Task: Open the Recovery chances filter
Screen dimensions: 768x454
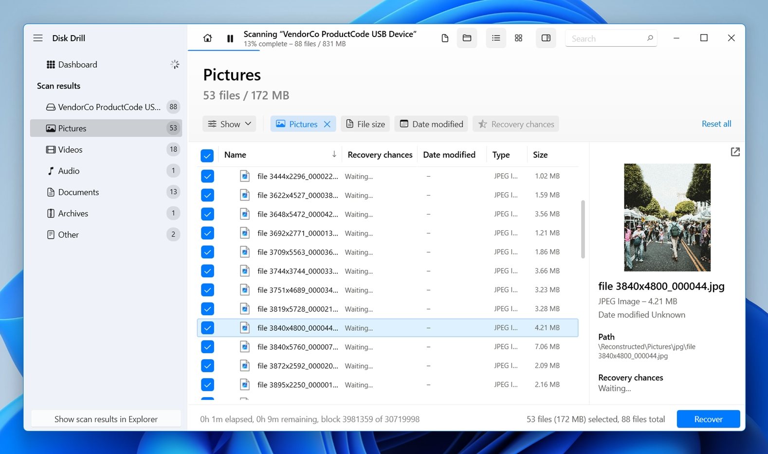Action: point(516,124)
